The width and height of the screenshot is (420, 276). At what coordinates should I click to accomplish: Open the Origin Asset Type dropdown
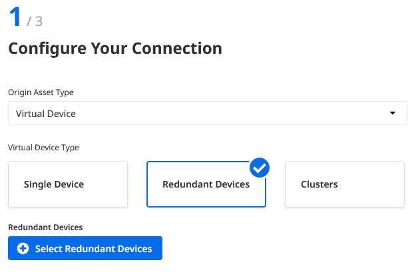(x=208, y=113)
